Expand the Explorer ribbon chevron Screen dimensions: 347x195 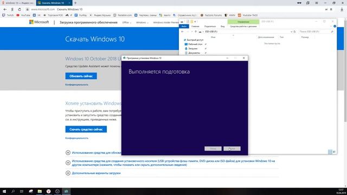tap(331, 27)
